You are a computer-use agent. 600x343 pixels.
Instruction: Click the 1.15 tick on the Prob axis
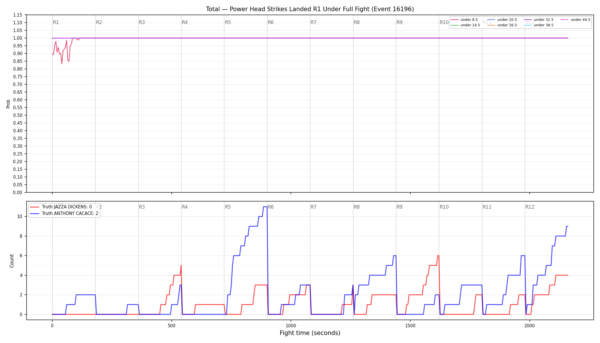(x=17, y=15)
